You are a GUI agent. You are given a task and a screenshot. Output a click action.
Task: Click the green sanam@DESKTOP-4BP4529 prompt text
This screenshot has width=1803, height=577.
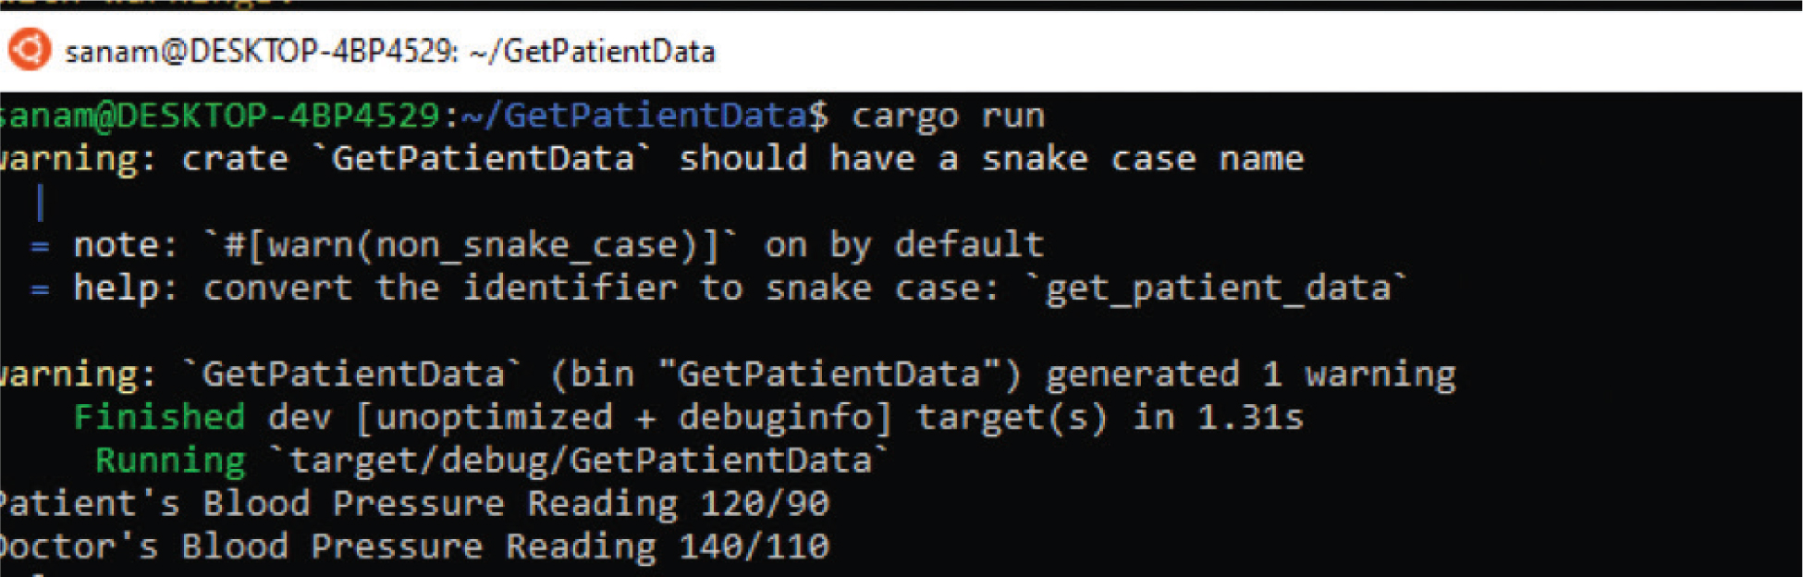click(220, 116)
